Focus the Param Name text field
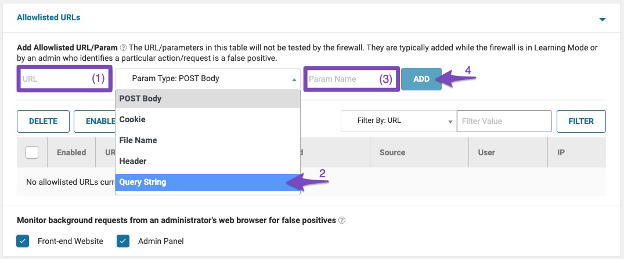 (342, 79)
